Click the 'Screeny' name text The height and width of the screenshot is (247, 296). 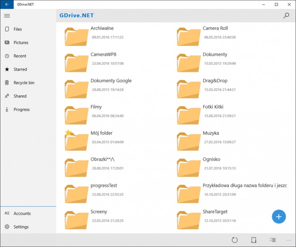[99, 212]
